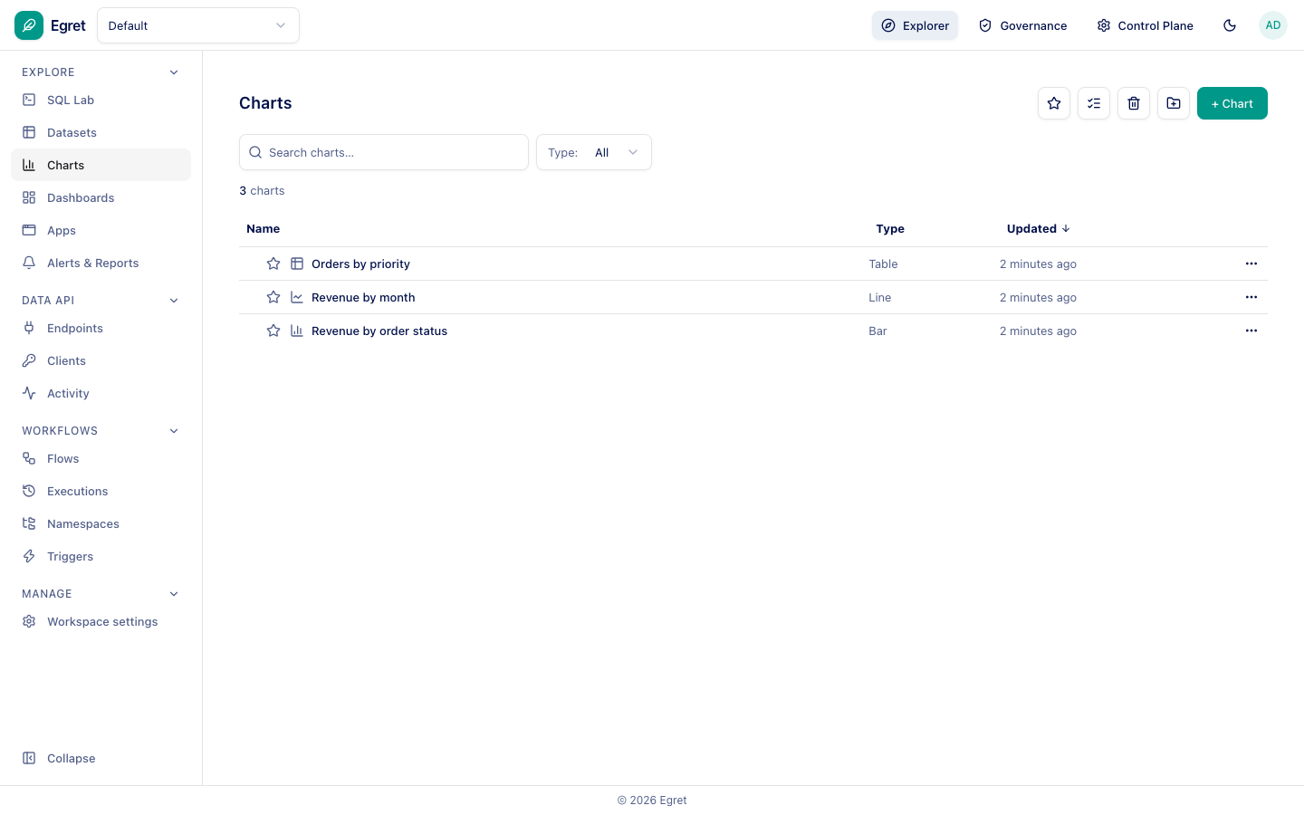Toggle dark mode moon icon

pos(1230,25)
